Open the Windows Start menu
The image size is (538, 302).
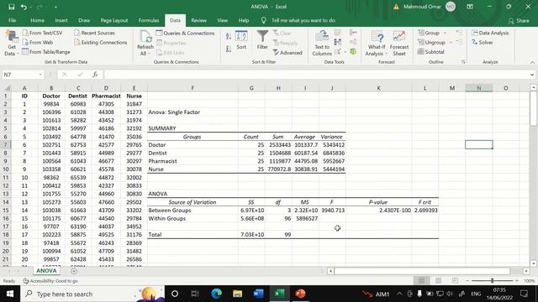(x=10, y=294)
